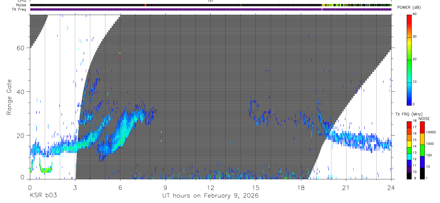Click the Noise row label at top left

(21, 5)
